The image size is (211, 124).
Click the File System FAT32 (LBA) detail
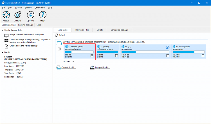click(x=15, y=63)
